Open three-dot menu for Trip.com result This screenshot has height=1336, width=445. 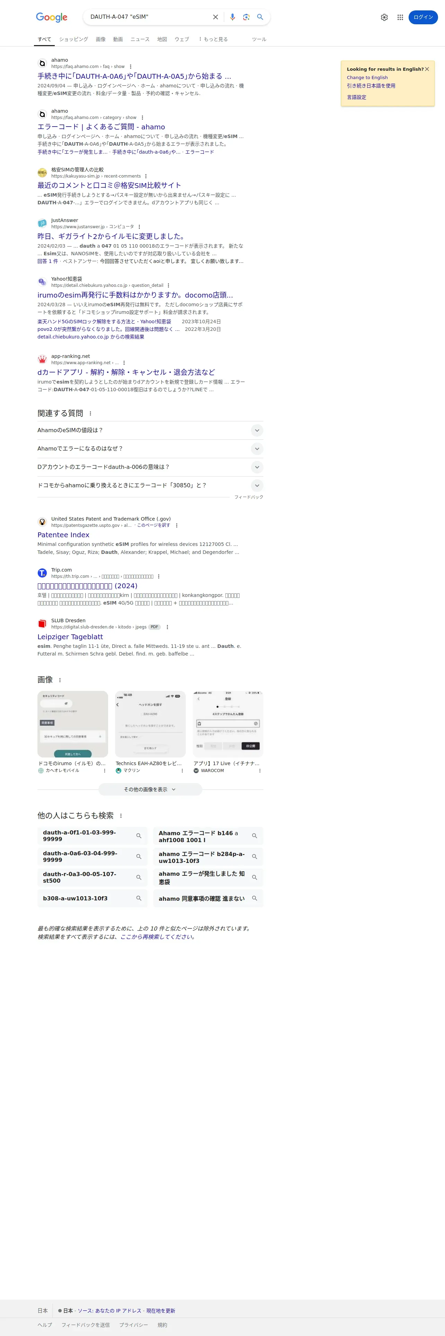tap(158, 576)
